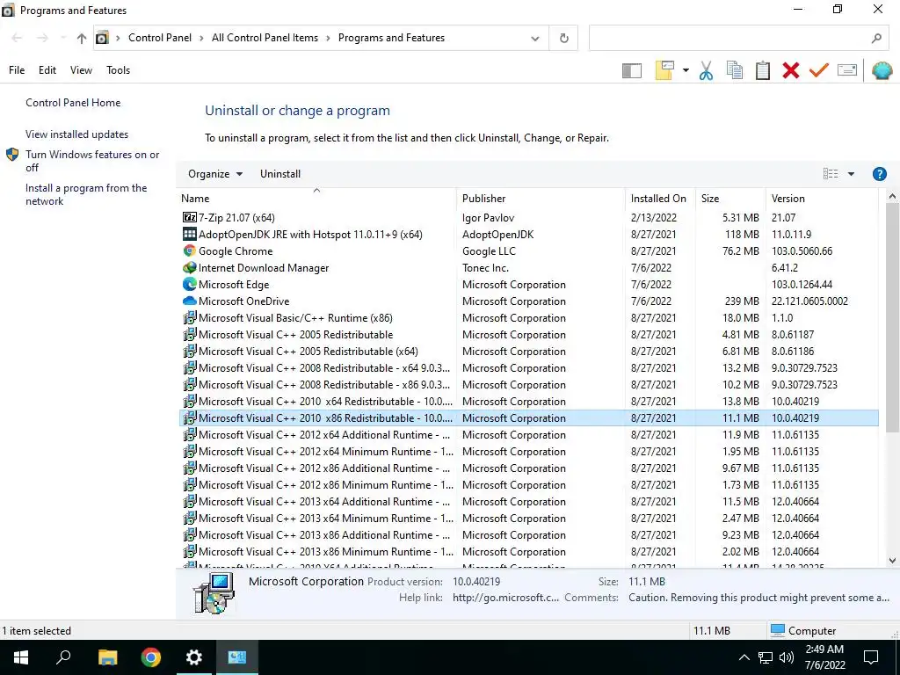Screen dimensions: 900x675
Task: Click the yellow sticky-note toolbar icon
Action: 664,70
